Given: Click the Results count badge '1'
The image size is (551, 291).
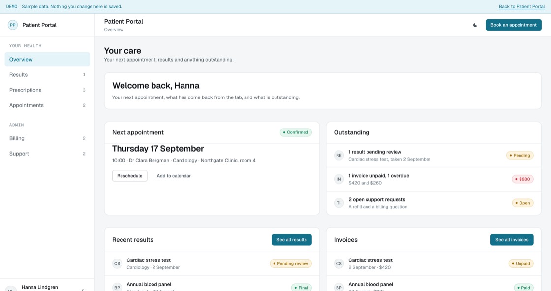Looking at the screenshot, I should (84, 75).
